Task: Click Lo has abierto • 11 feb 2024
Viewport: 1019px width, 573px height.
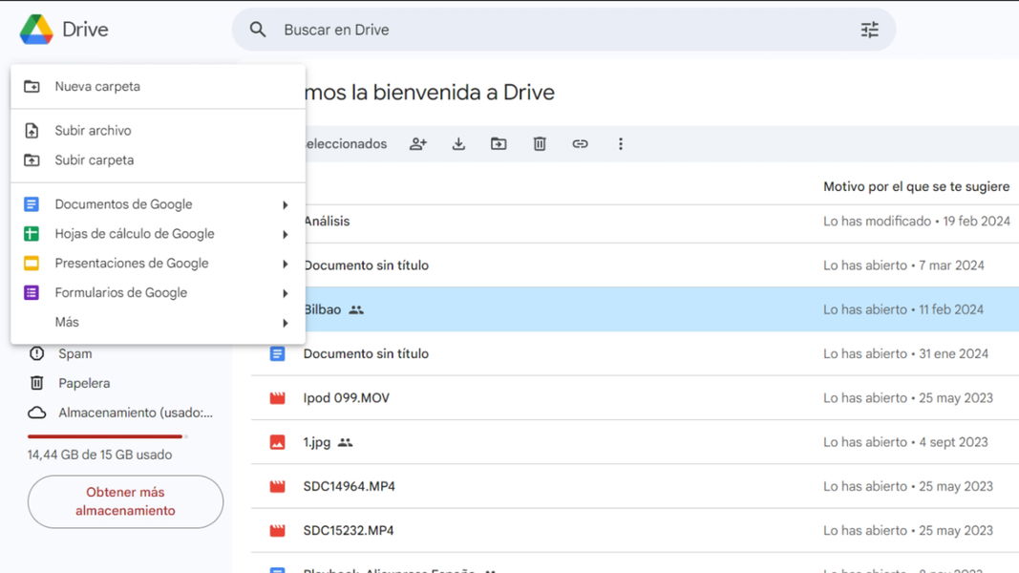Action: point(903,309)
